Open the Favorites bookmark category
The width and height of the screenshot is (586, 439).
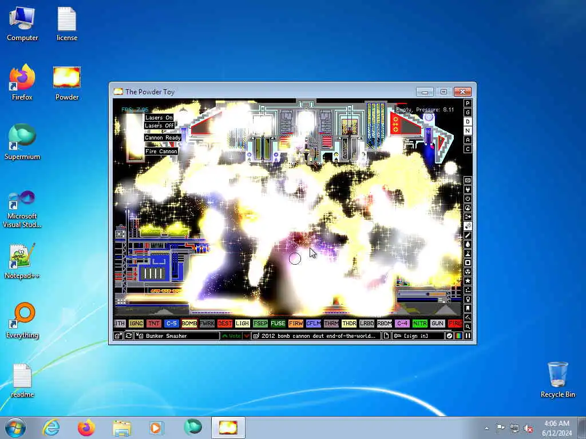(x=468, y=308)
